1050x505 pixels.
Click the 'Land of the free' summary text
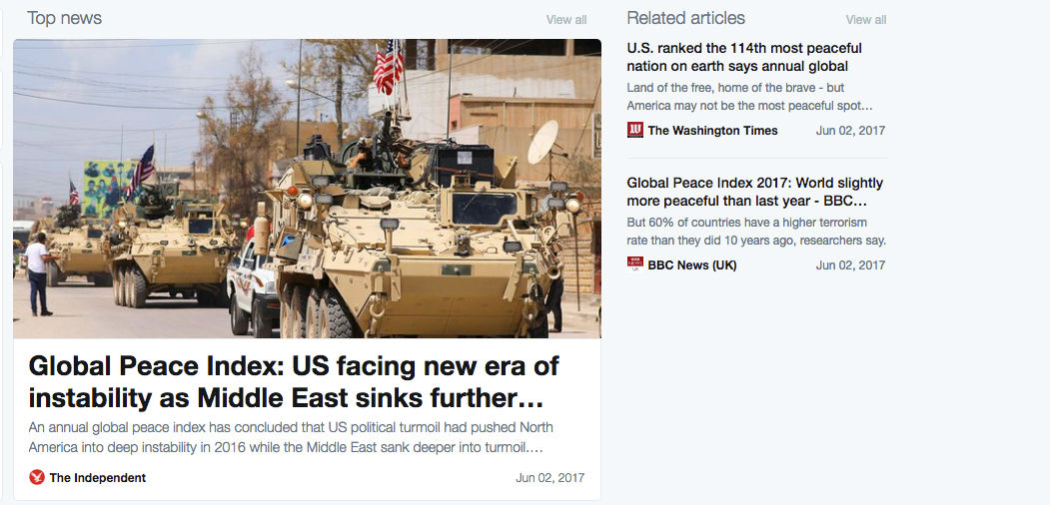tap(750, 97)
